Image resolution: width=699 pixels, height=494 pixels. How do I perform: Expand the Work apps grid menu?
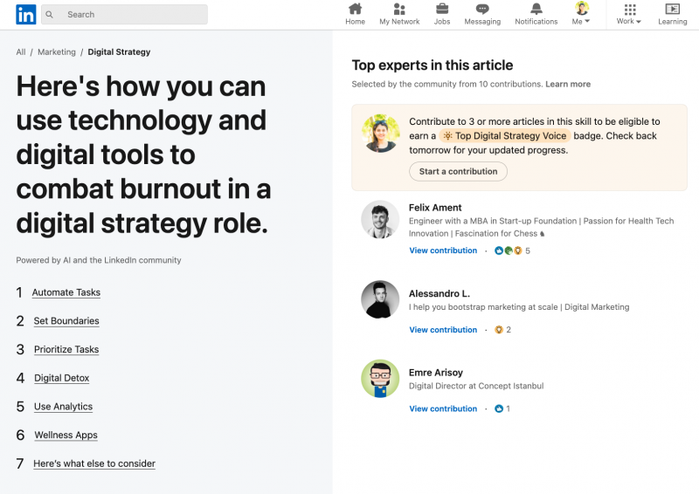click(x=629, y=14)
